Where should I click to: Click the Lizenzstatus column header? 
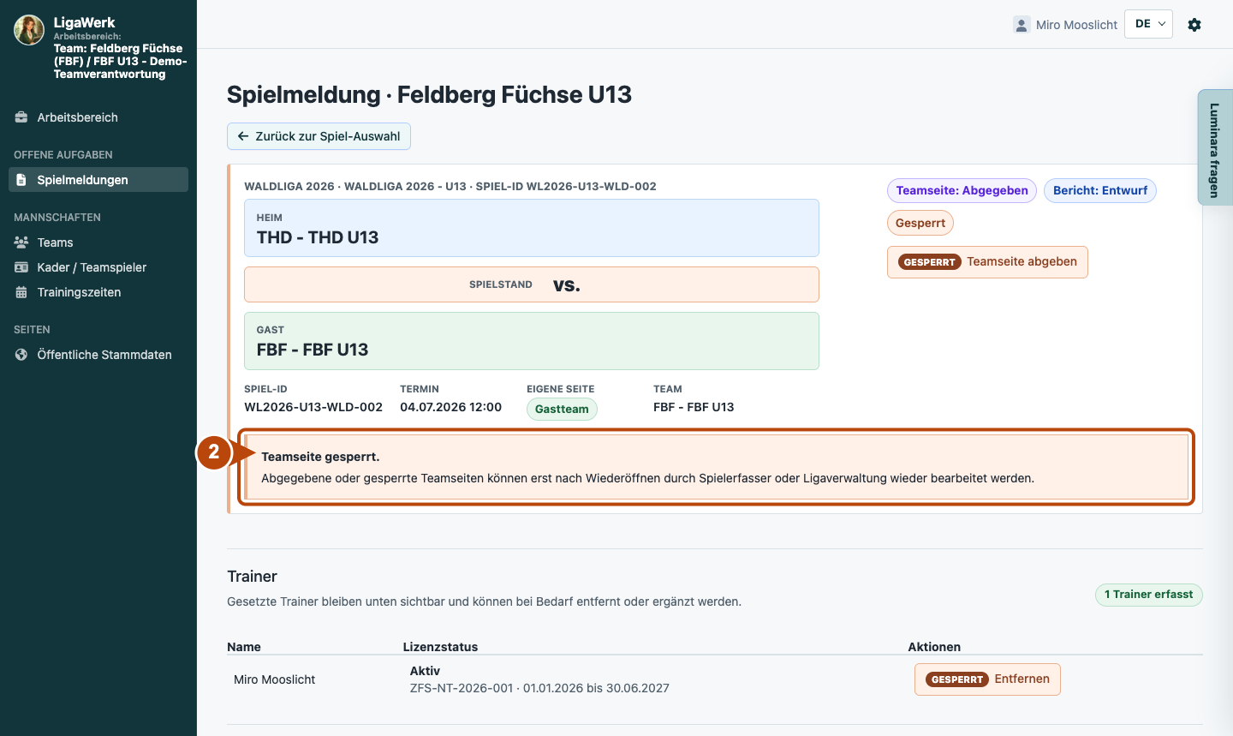[440, 647]
